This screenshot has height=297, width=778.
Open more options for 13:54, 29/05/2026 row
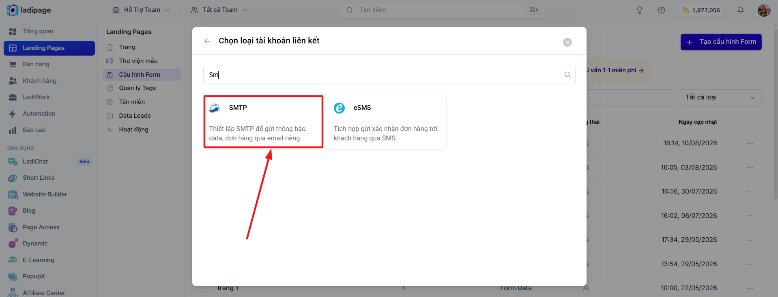(750, 264)
